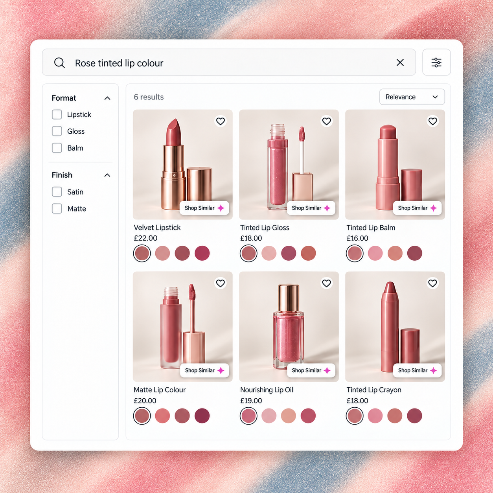Open the Tinted Lip Crayon product image
Viewport: 493px width, 493px height.
pyautogui.click(x=395, y=326)
